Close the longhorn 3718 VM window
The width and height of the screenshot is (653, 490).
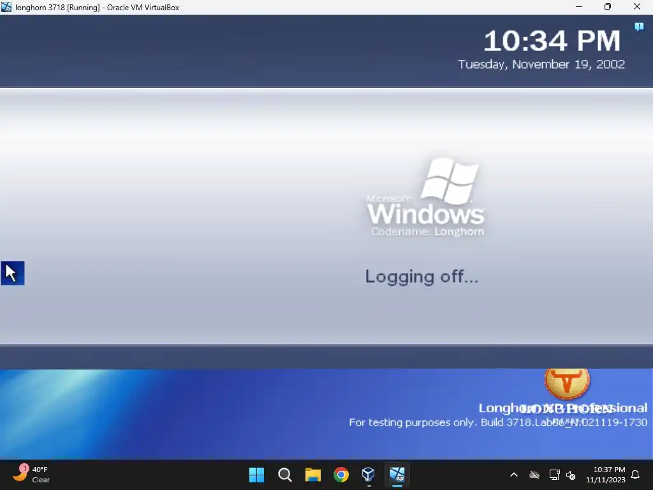637,6
